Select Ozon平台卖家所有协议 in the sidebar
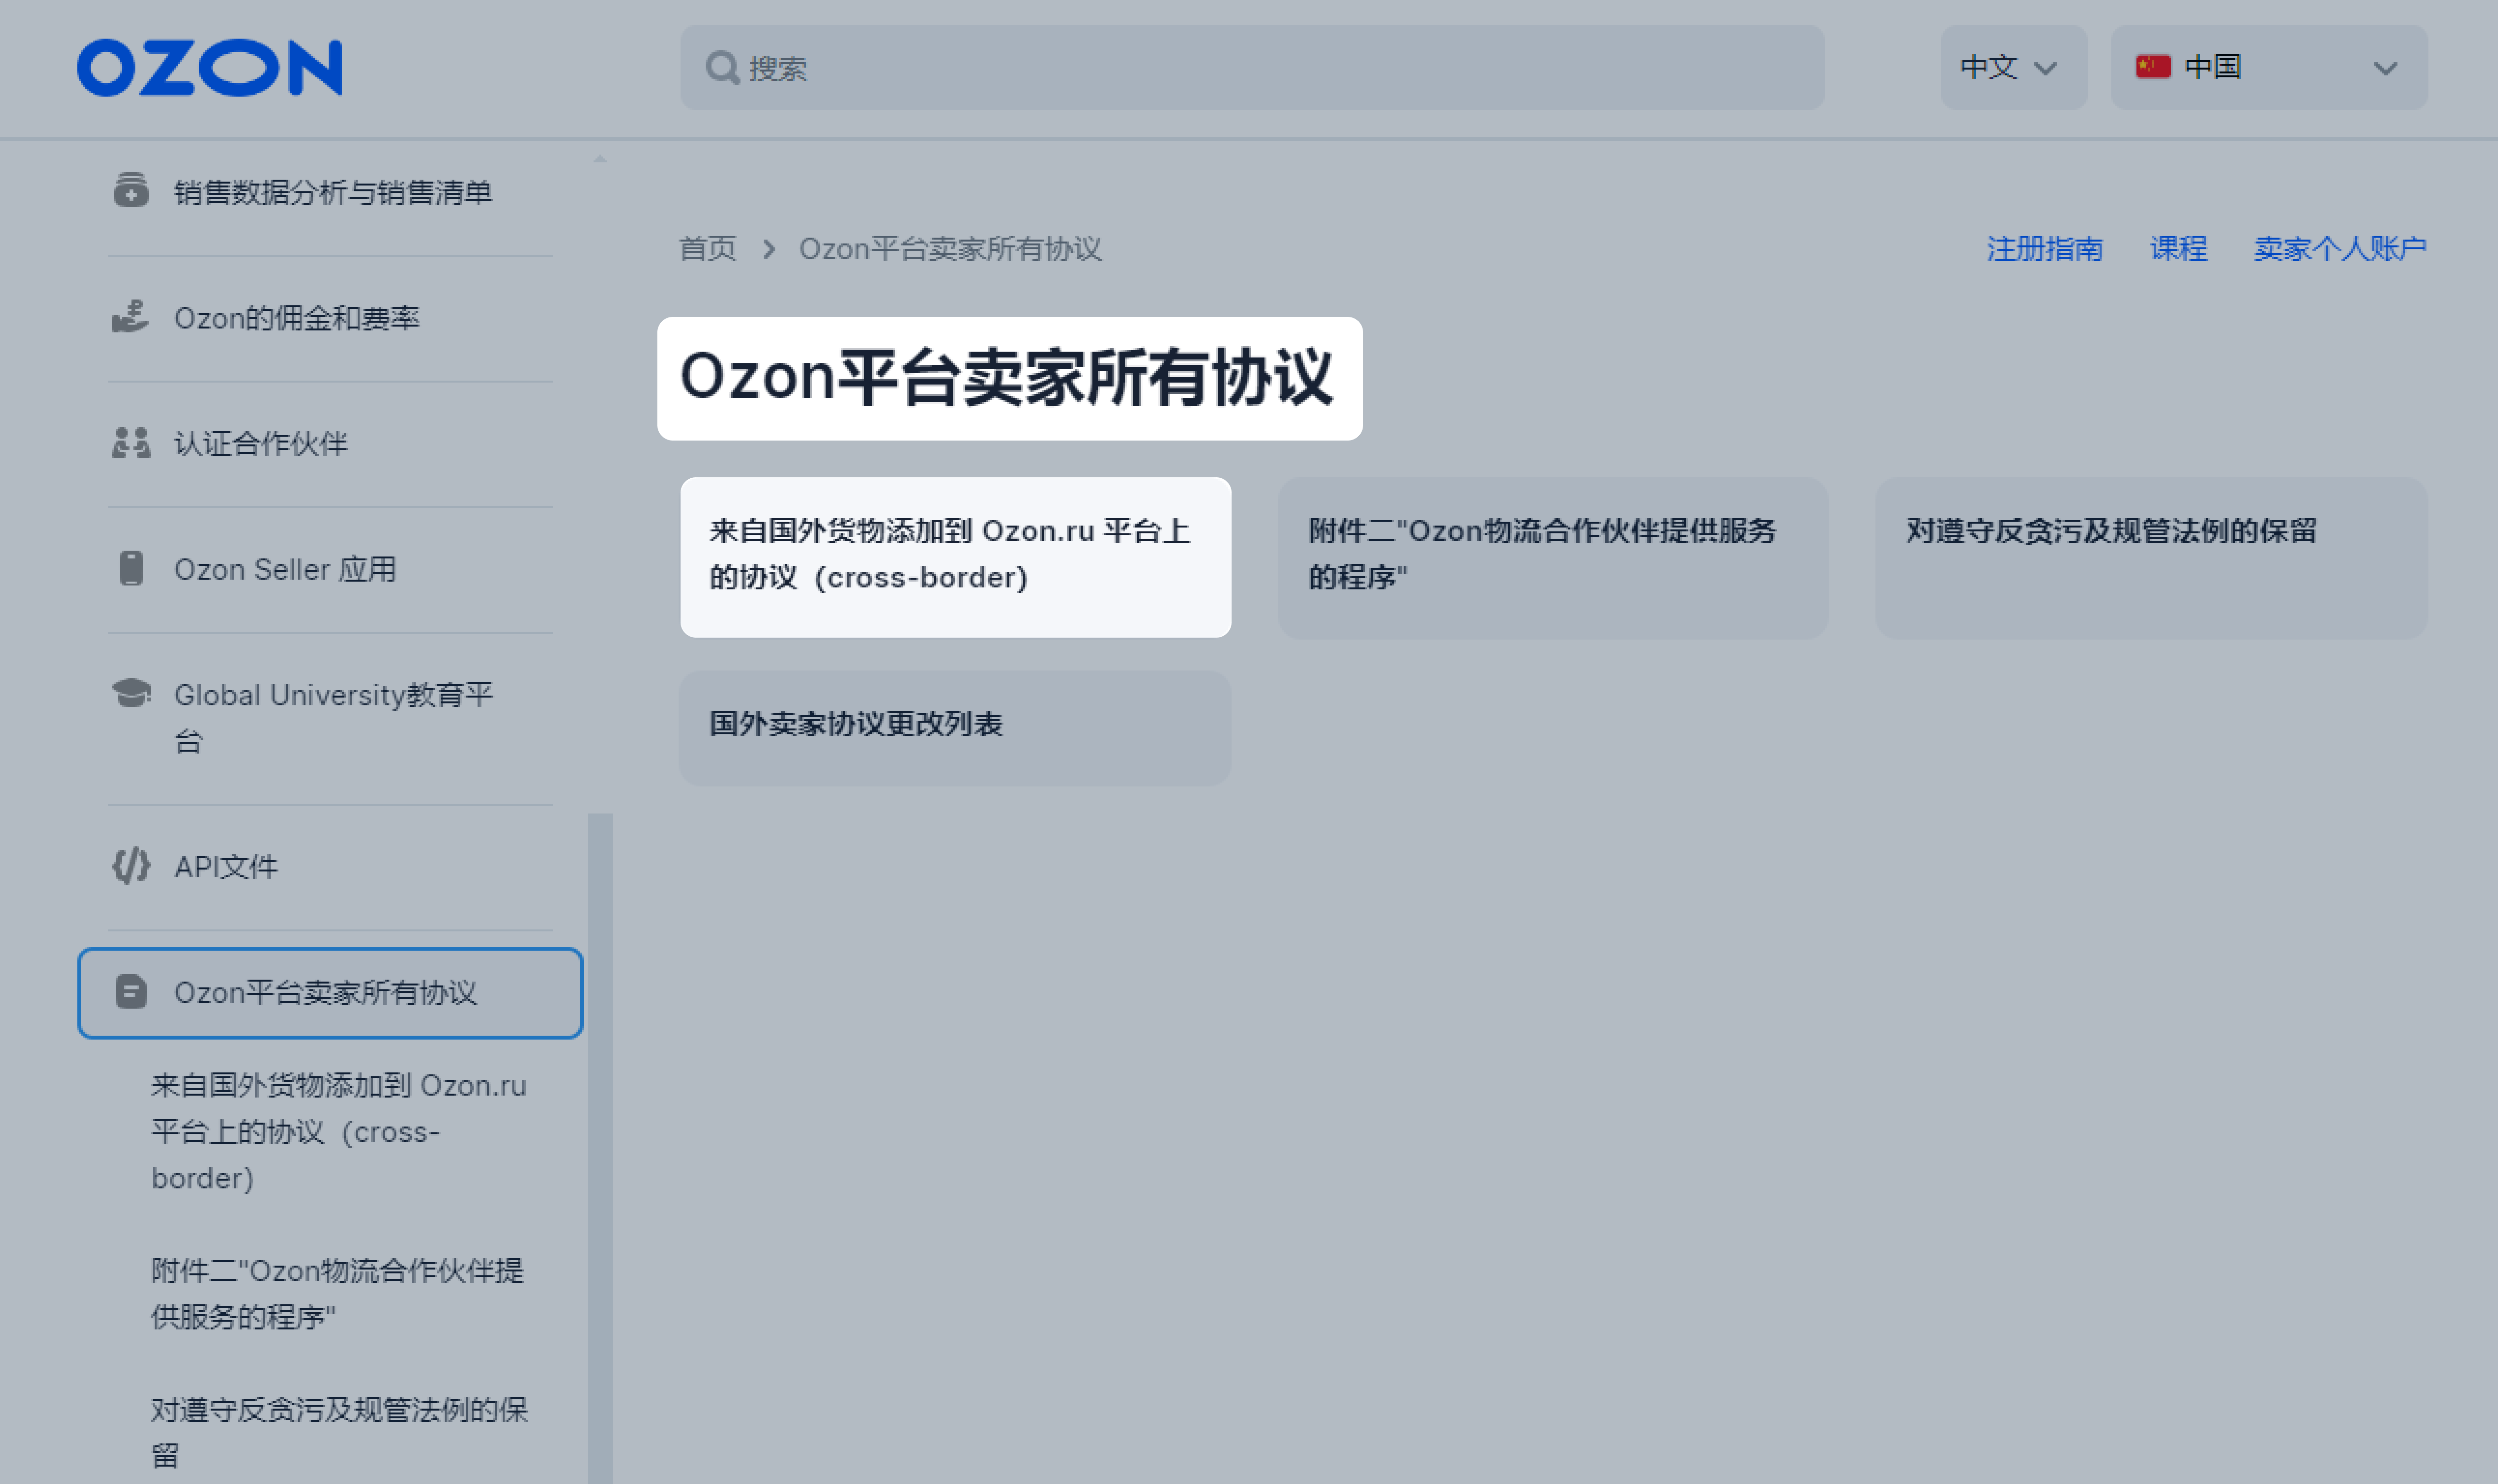This screenshot has width=2498, height=1484. (328, 992)
